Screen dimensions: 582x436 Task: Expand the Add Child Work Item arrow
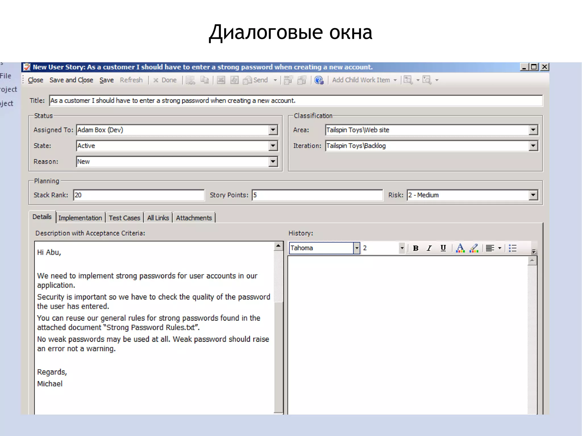click(x=395, y=80)
